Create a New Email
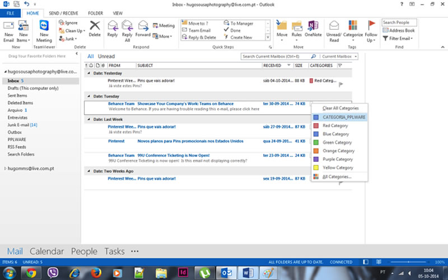 click(8, 31)
